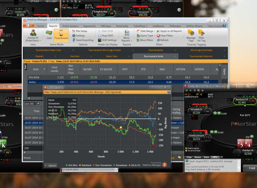
Task: Toggle the Net Won legend series
Action: [x=72, y=165]
